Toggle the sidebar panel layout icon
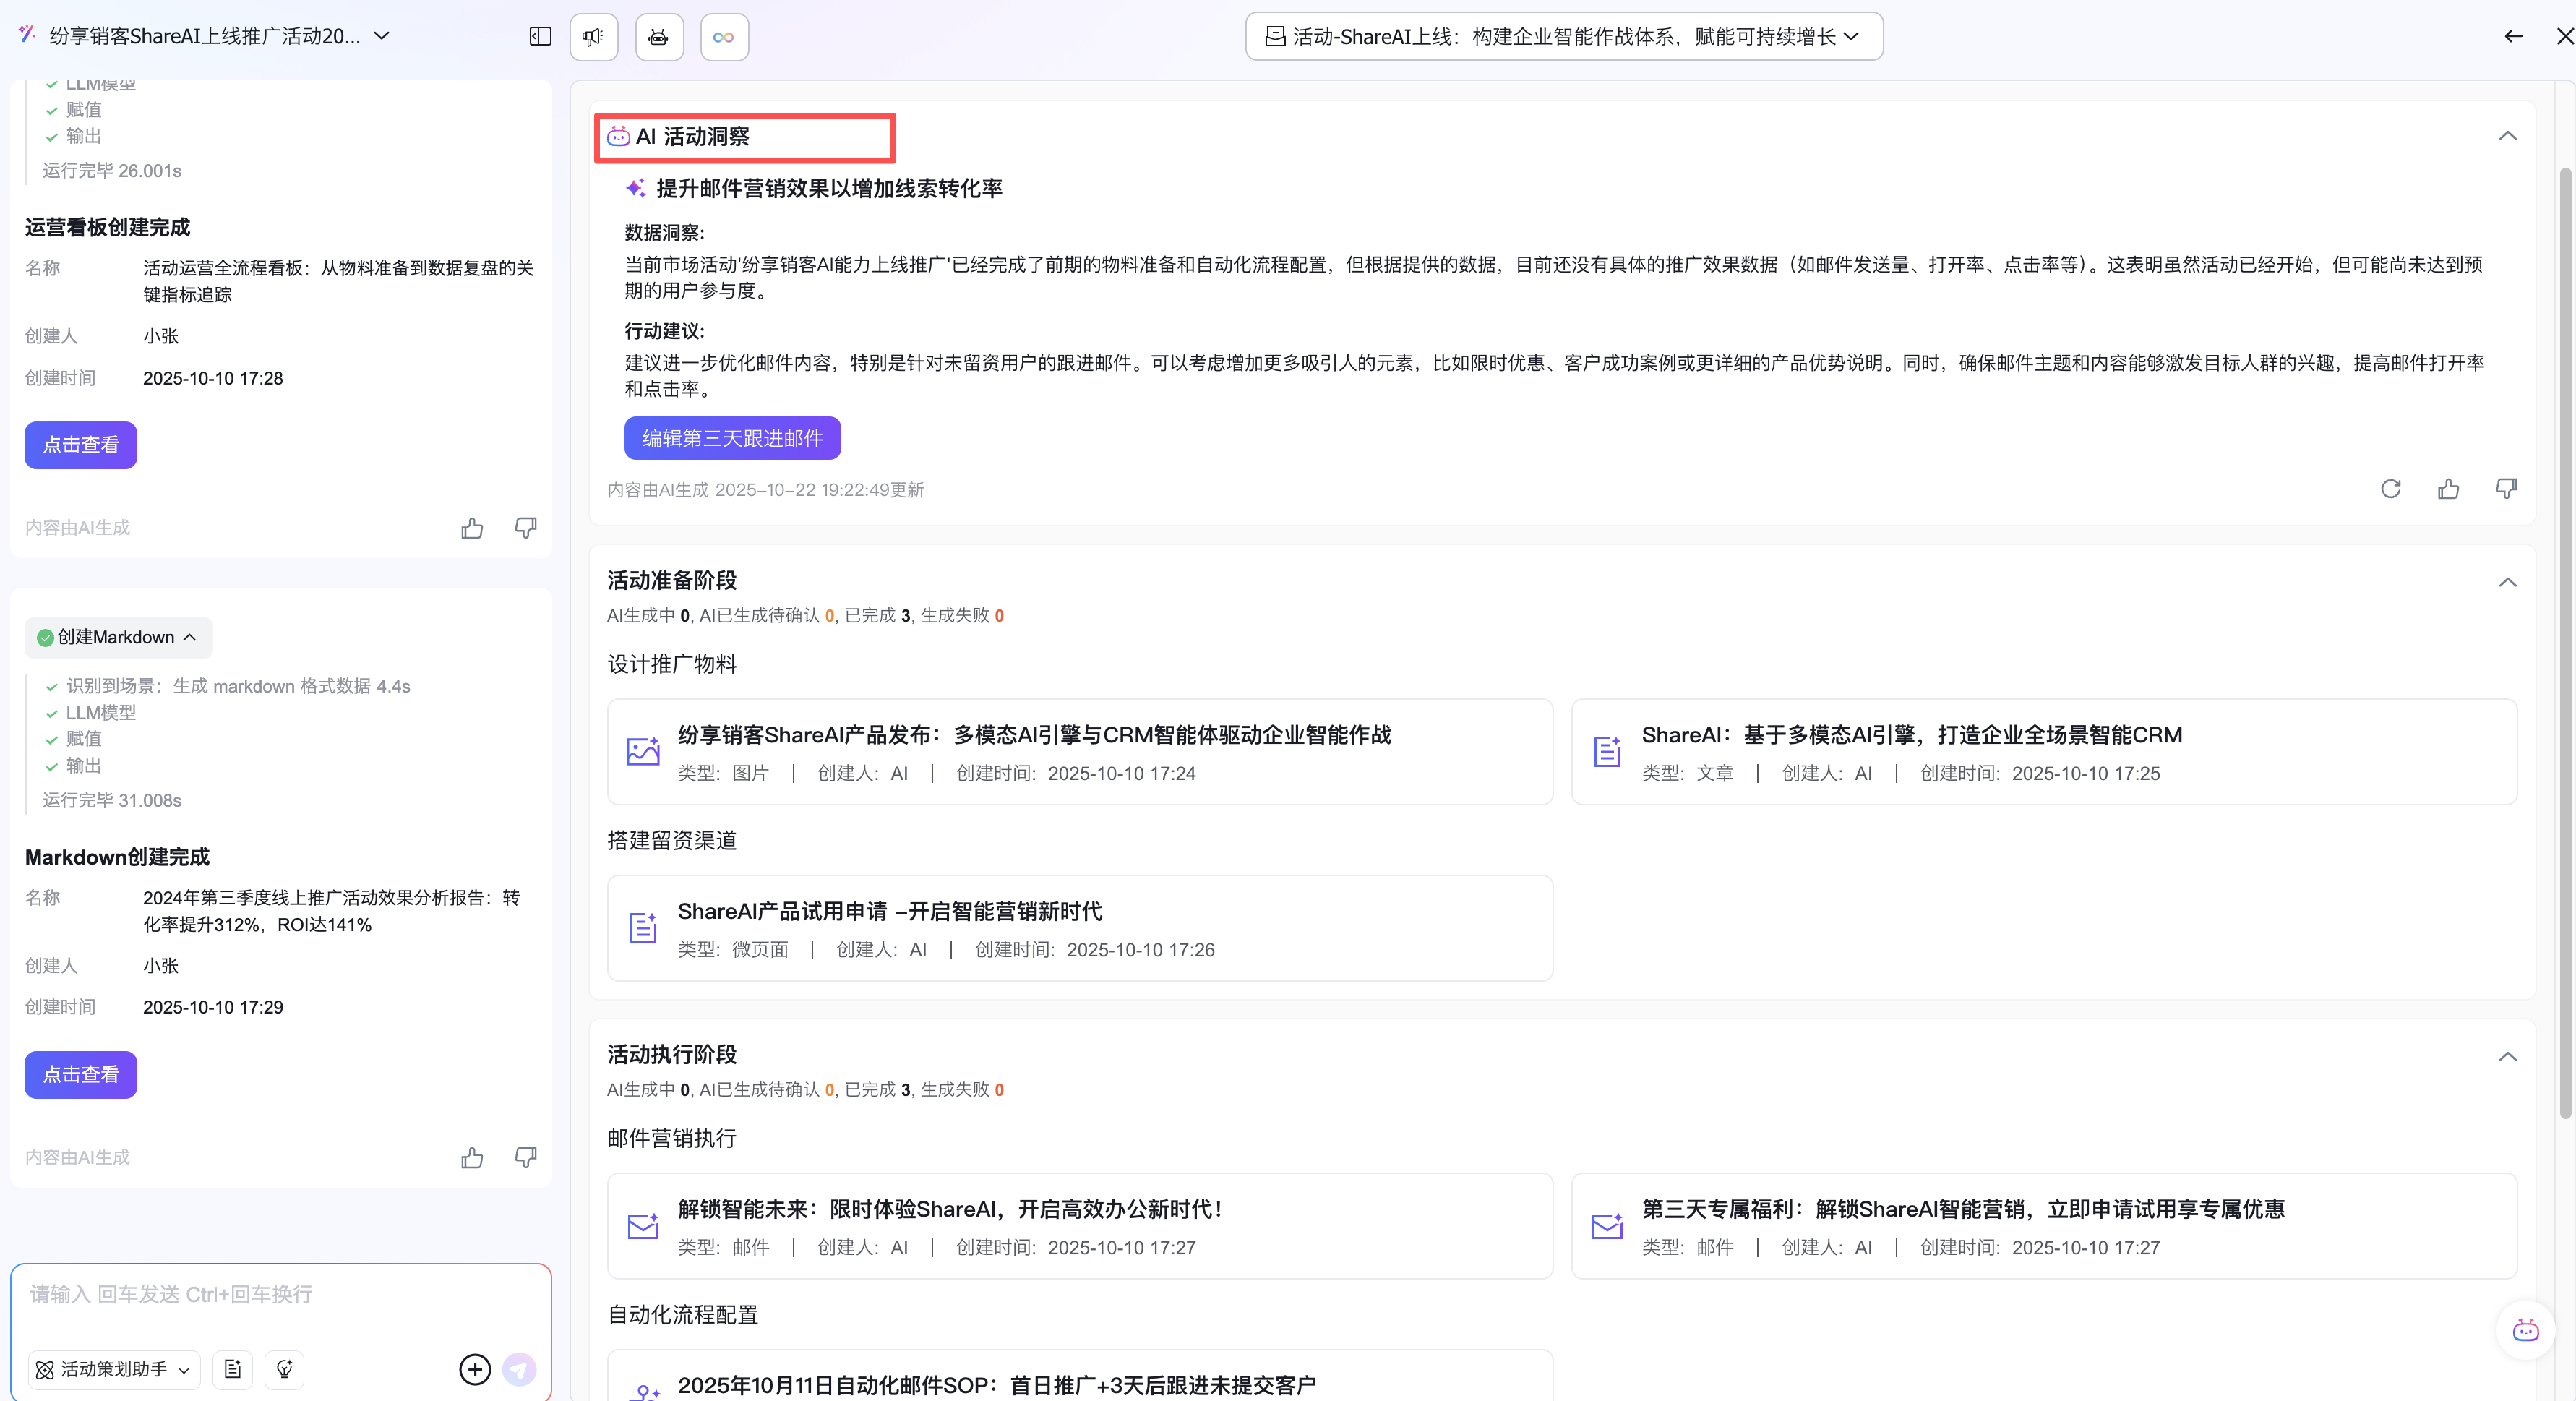 (540, 37)
